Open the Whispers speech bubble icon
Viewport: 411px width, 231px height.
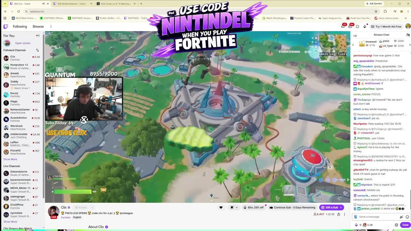tap(357, 27)
